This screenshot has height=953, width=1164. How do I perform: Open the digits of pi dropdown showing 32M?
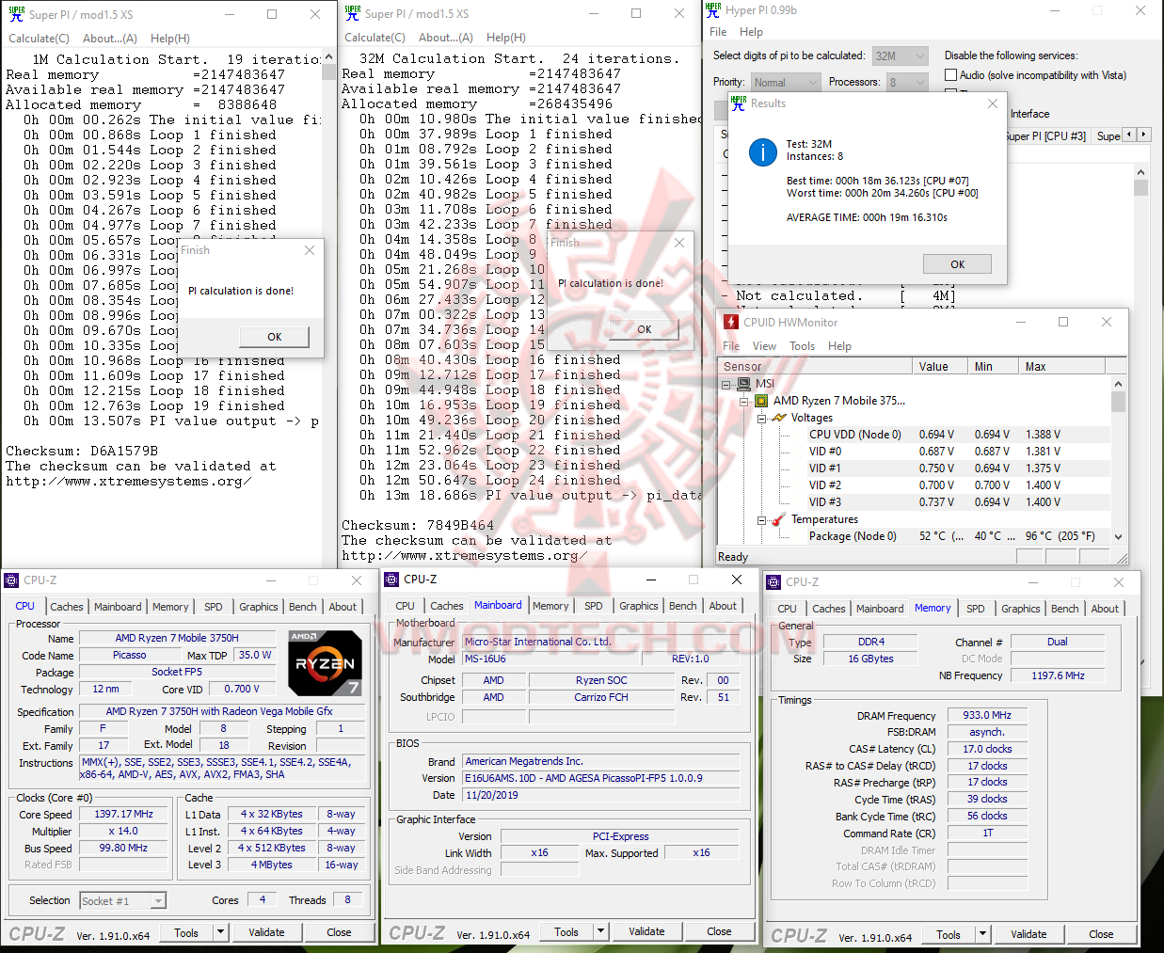(900, 56)
